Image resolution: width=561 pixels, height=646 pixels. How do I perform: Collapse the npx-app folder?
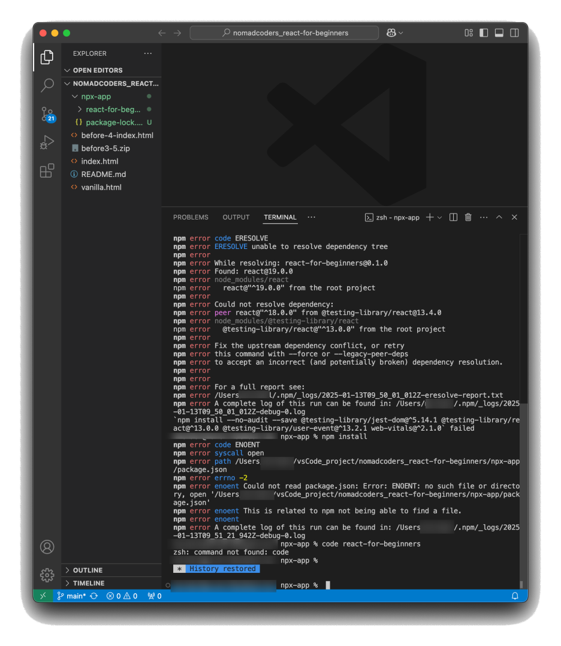click(x=111, y=97)
